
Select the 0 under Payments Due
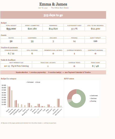[x=53, y=53]
